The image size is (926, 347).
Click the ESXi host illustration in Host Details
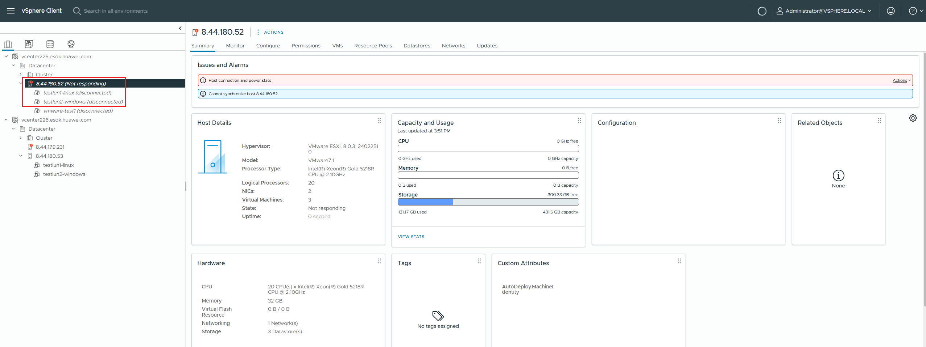(x=212, y=157)
